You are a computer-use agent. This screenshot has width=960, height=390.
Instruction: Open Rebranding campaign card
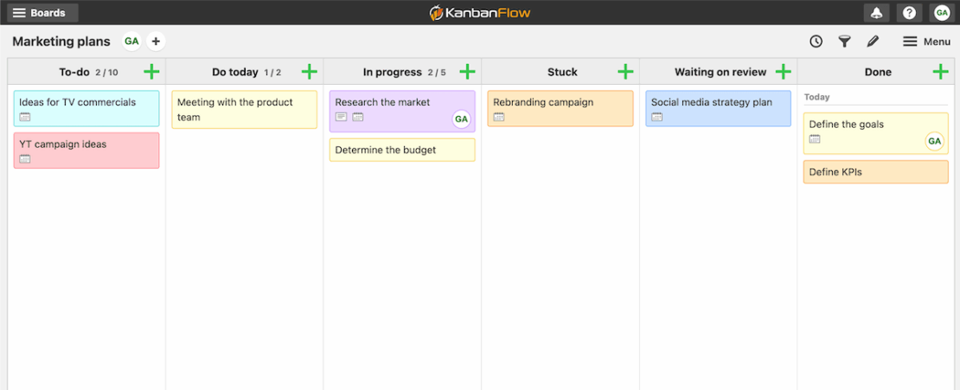click(x=560, y=108)
